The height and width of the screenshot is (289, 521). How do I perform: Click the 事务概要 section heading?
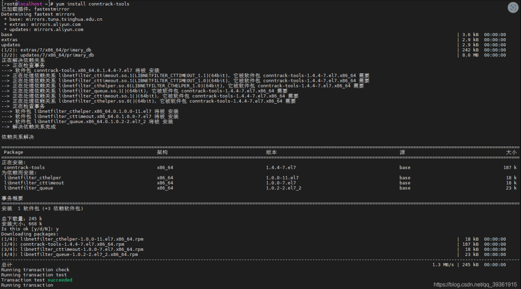click(x=12, y=198)
